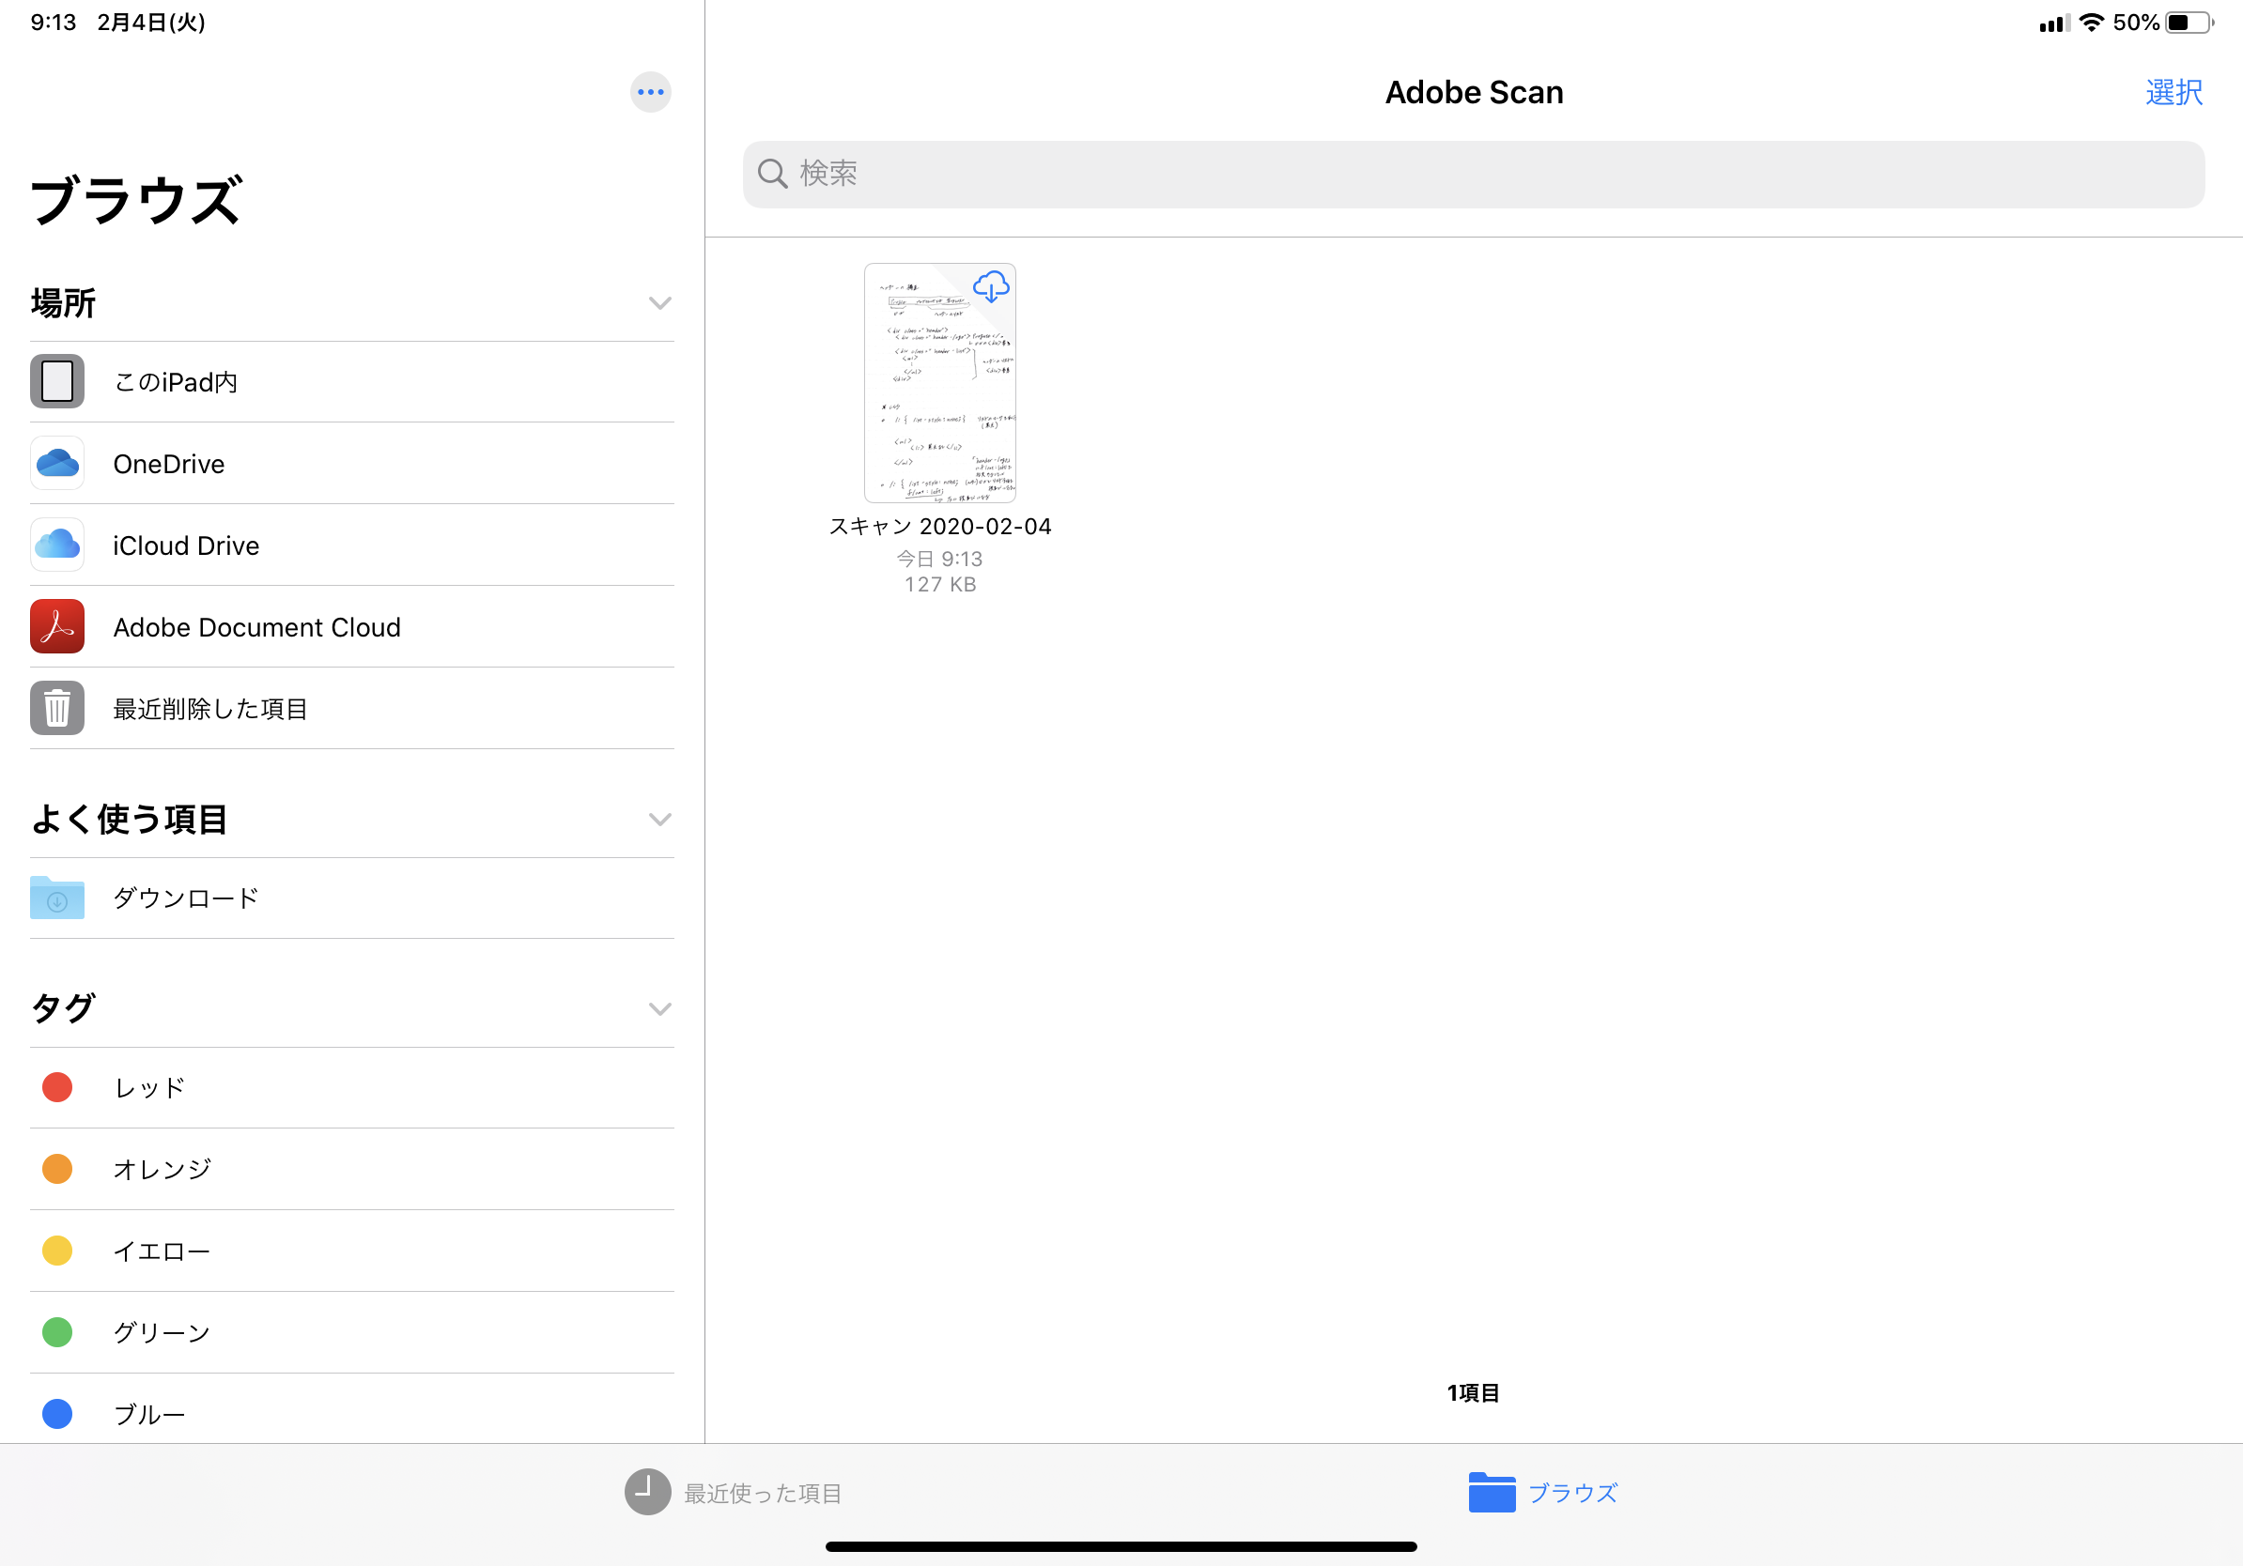
Task: Switch to the ブラウズ tab label
Action: 1573,1492
